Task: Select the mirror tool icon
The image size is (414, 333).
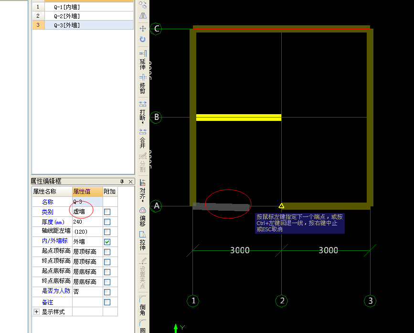Action: (x=143, y=16)
